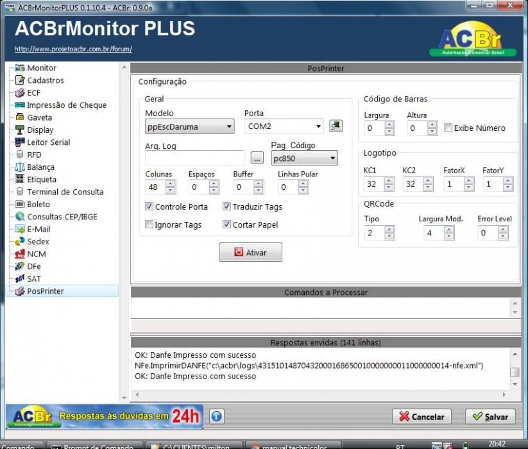Increase the KC1 logotipo value

point(389,180)
